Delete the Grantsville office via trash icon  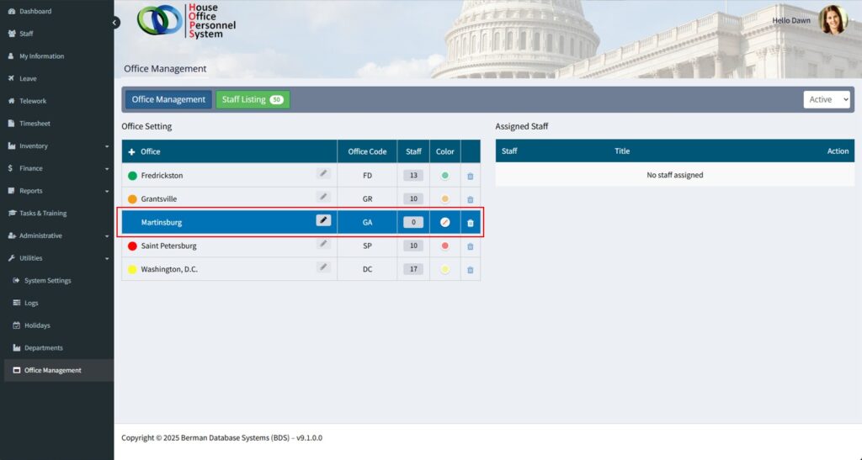(x=470, y=199)
